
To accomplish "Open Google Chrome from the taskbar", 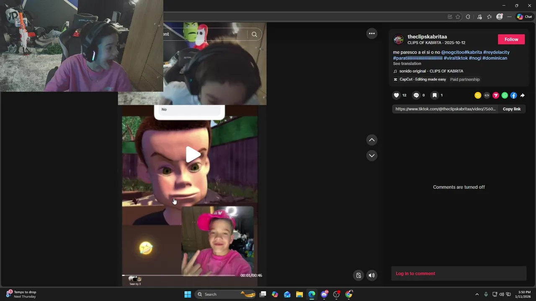I will coord(349,294).
